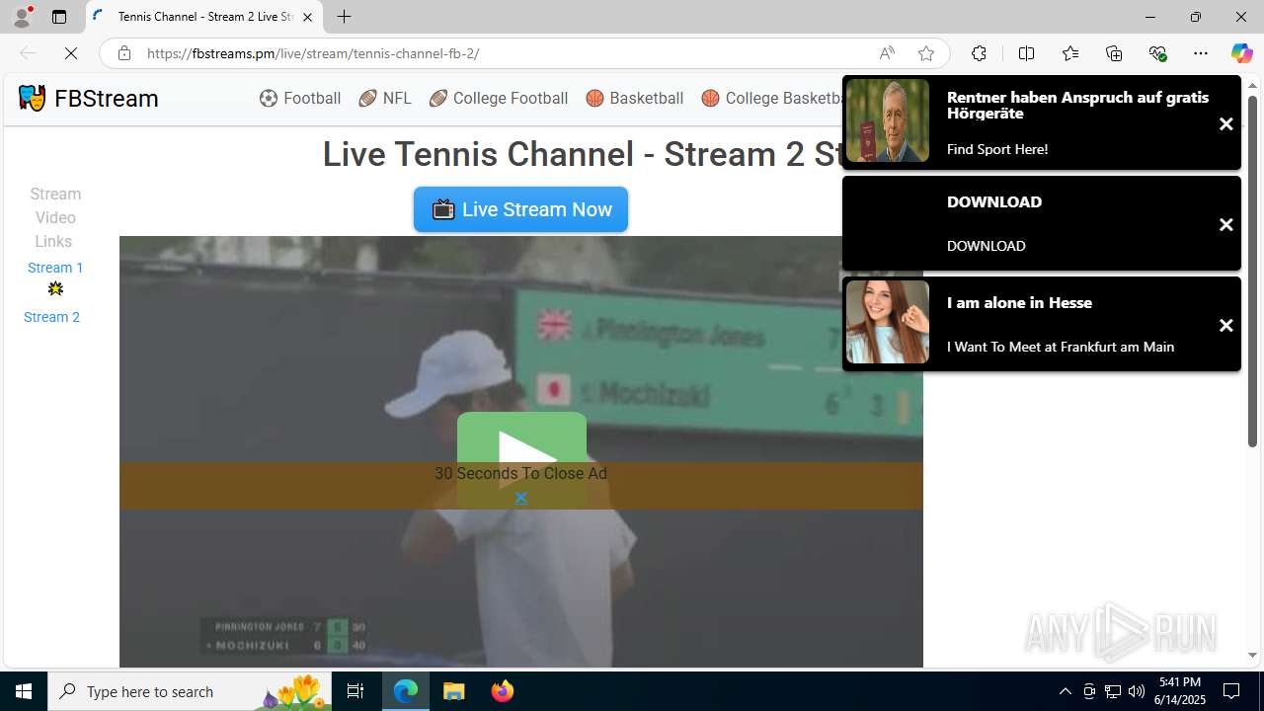
Task: Show hidden system tray icons
Action: point(1065,691)
